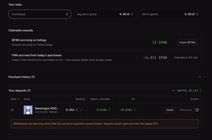The image size is (212, 140).
Task: Click the Nakamigos #150... asset name
Action: pyautogui.click(x=47, y=108)
